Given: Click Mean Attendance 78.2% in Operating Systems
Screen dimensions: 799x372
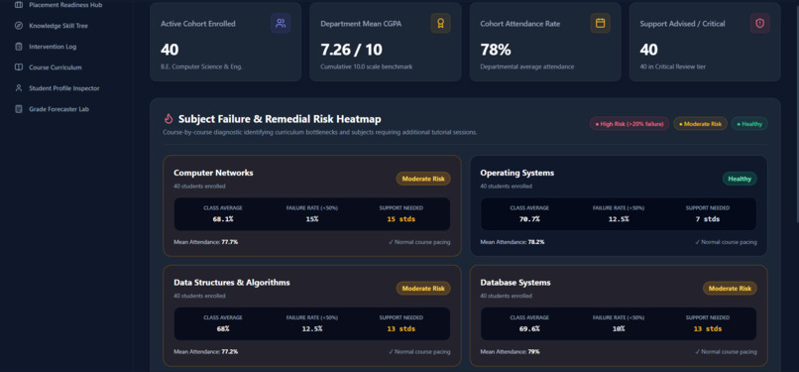Looking at the screenshot, I should pos(513,242).
